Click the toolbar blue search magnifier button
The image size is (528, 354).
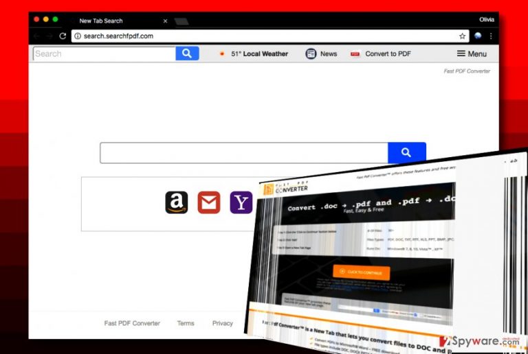pos(187,54)
